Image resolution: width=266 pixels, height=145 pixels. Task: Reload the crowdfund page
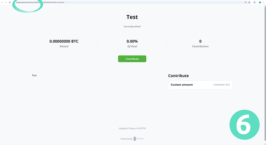click(10, 2)
